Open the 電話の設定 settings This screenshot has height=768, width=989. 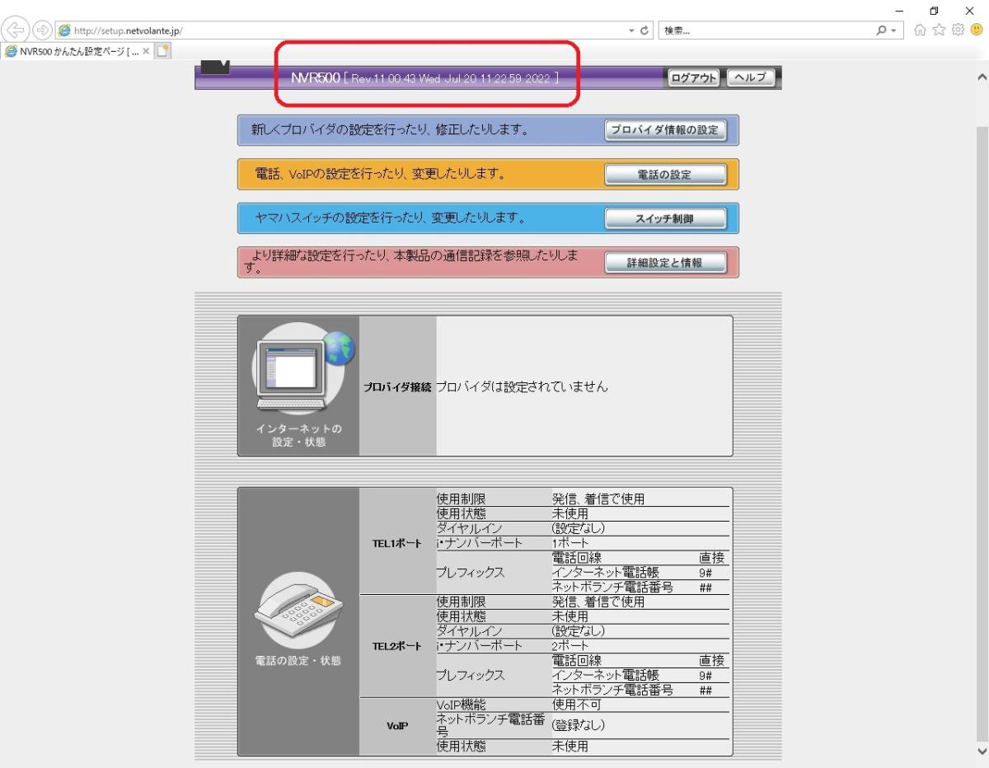tap(665, 174)
